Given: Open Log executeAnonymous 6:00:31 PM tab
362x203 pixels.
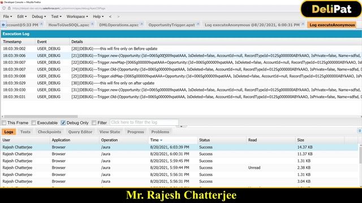Looking at the screenshot, I should click(252, 25).
